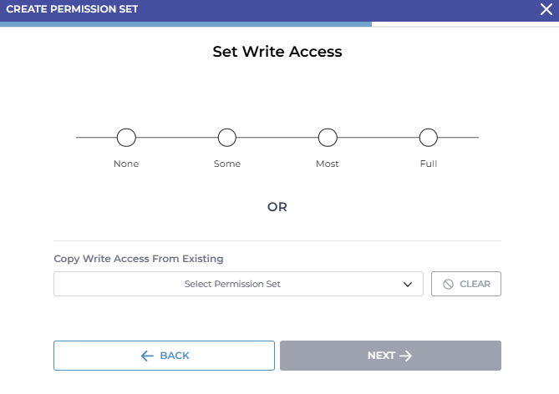The width and height of the screenshot is (559, 394).
Task: Click the "Some" label text
Action: click(227, 164)
